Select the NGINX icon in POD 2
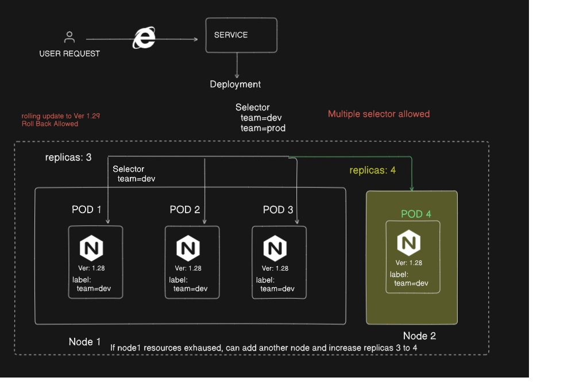The width and height of the screenshot is (564, 385). (x=187, y=248)
